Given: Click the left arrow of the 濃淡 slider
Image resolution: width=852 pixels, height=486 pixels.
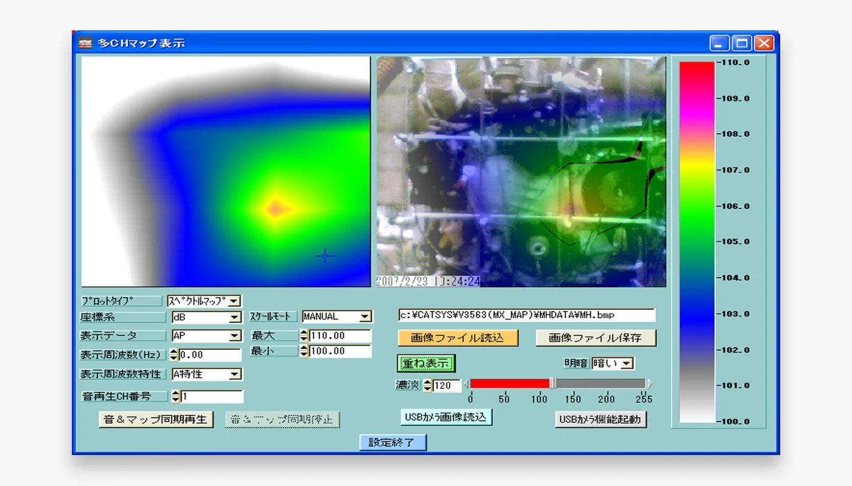Looking at the screenshot, I should 467,384.
